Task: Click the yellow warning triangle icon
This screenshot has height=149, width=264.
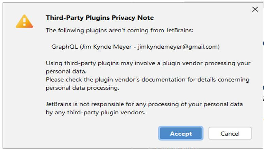Action: (24, 21)
